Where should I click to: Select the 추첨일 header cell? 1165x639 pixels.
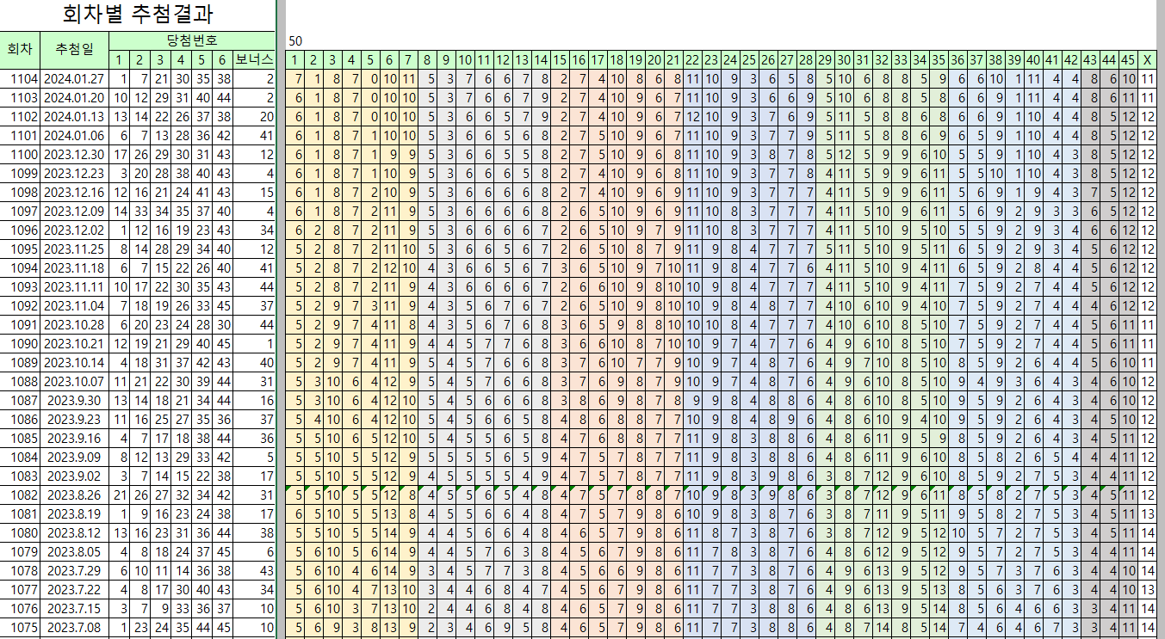(74, 50)
